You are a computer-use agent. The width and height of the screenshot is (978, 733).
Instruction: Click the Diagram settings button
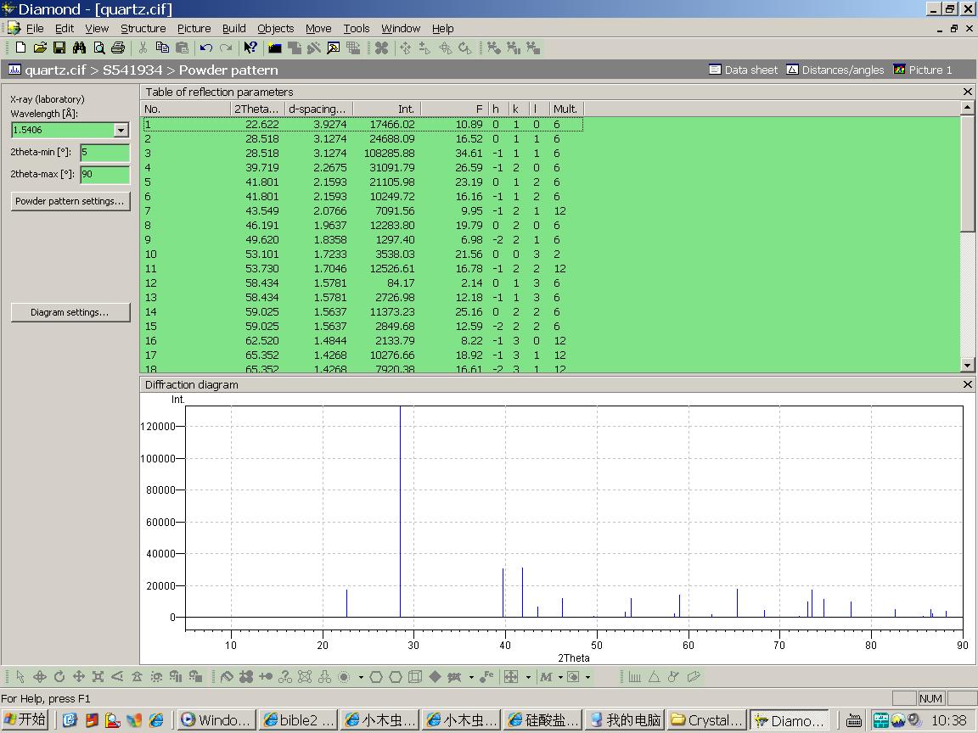click(70, 312)
